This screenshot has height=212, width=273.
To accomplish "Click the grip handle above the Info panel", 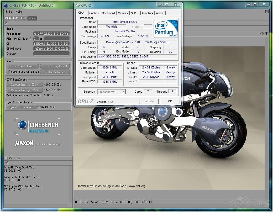I will click(7, 23).
